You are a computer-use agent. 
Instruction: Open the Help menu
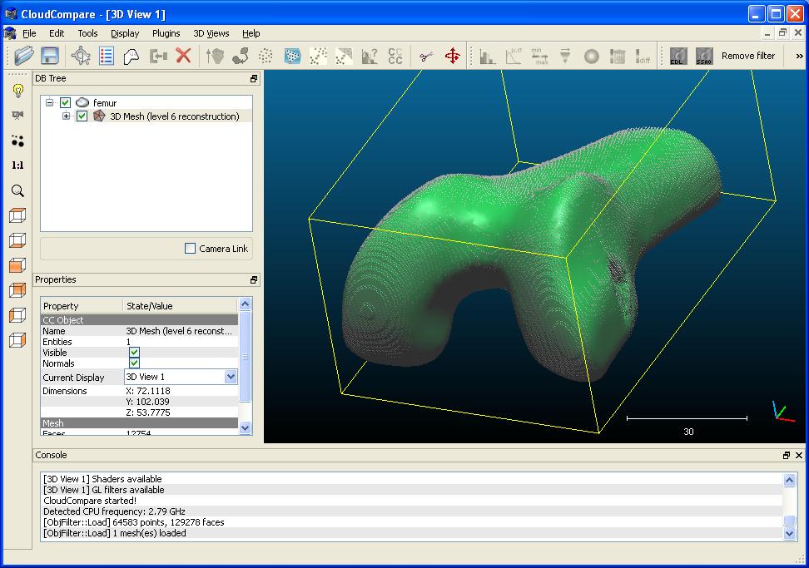pyautogui.click(x=251, y=33)
